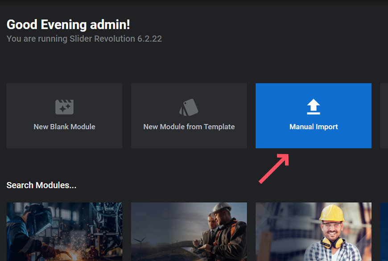
Task: Click the white hard hat in engineers thumbnail
Action: pyautogui.click(x=222, y=208)
